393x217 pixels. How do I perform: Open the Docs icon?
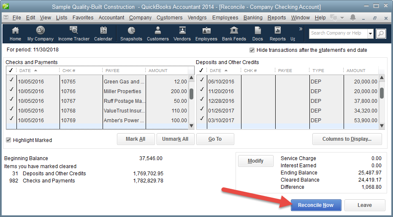[257, 34]
